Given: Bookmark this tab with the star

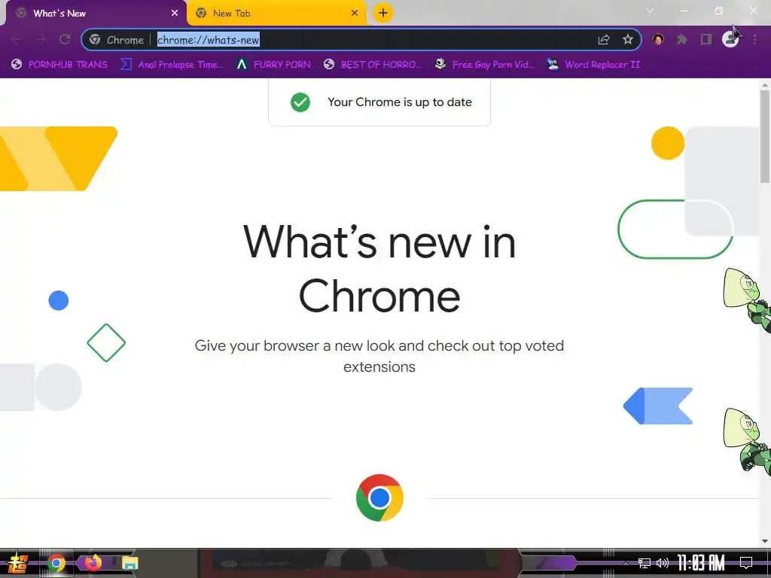Looking at the screenshot, I should pos(628,40).
